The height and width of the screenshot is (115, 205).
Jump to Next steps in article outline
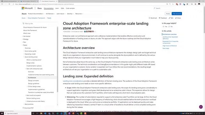coord(166,48)
